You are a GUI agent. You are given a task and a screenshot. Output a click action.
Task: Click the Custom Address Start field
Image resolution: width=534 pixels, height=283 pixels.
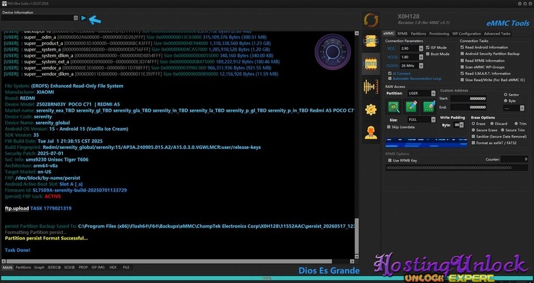468,98
